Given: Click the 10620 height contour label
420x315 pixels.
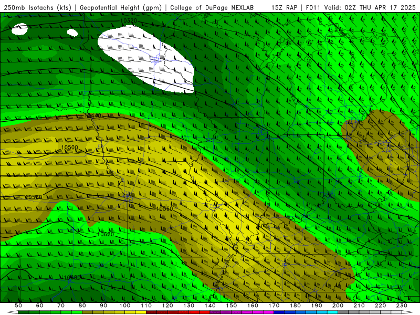Looking at the screenshot, I should [x=106, y=234].
